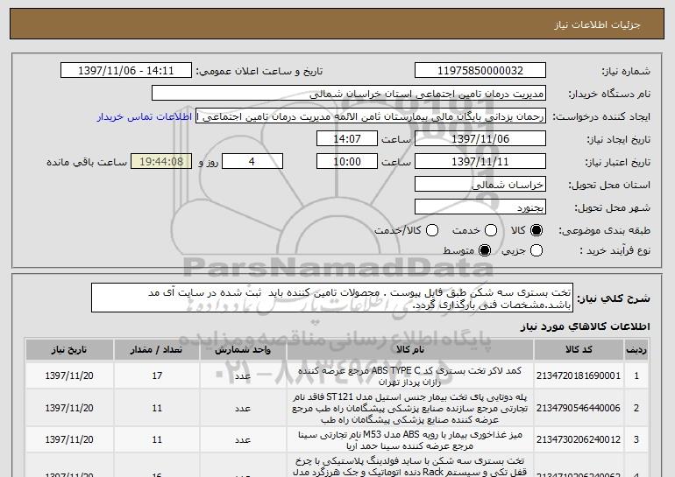Click the نام کالا column header
Screen dimensions: 675x477
(410, 350)
